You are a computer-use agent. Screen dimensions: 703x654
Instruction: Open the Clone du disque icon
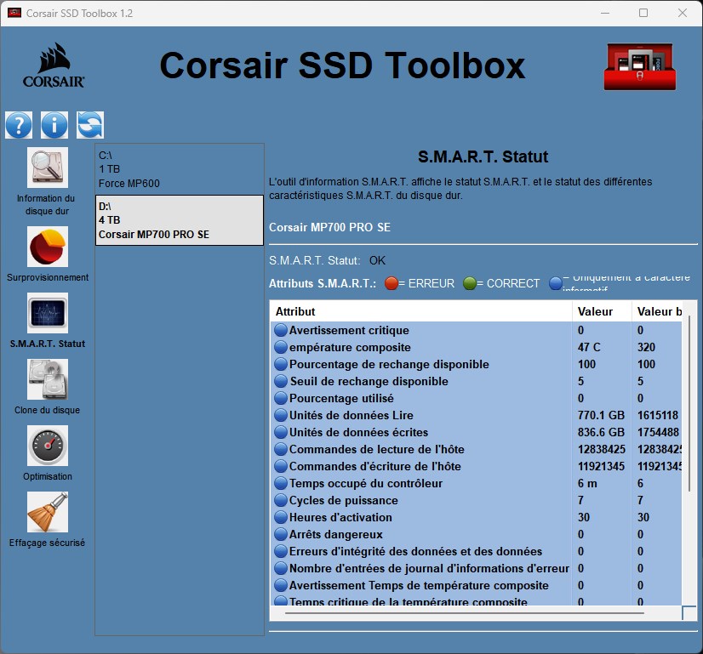tap(48, 379)
